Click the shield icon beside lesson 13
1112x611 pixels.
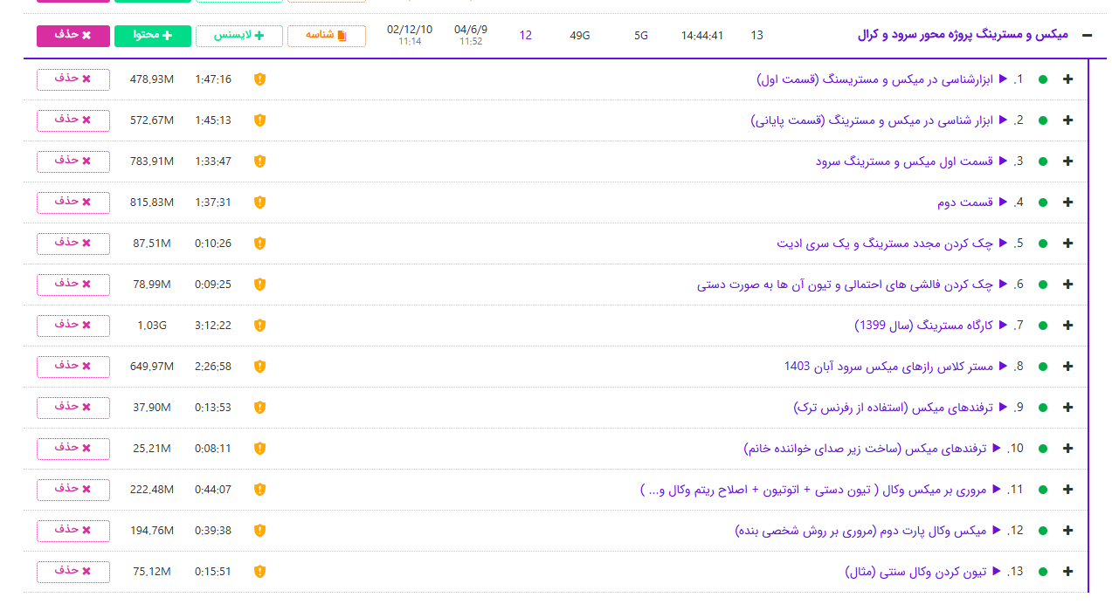(259, 572)
